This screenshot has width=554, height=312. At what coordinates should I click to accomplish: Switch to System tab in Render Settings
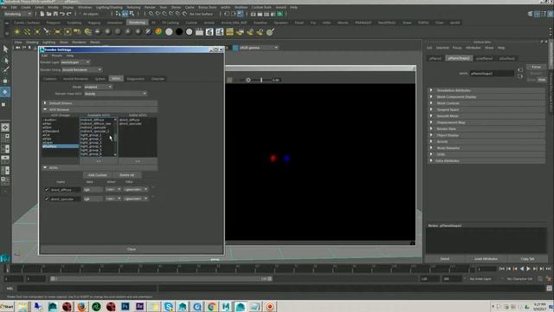(100, 79)
